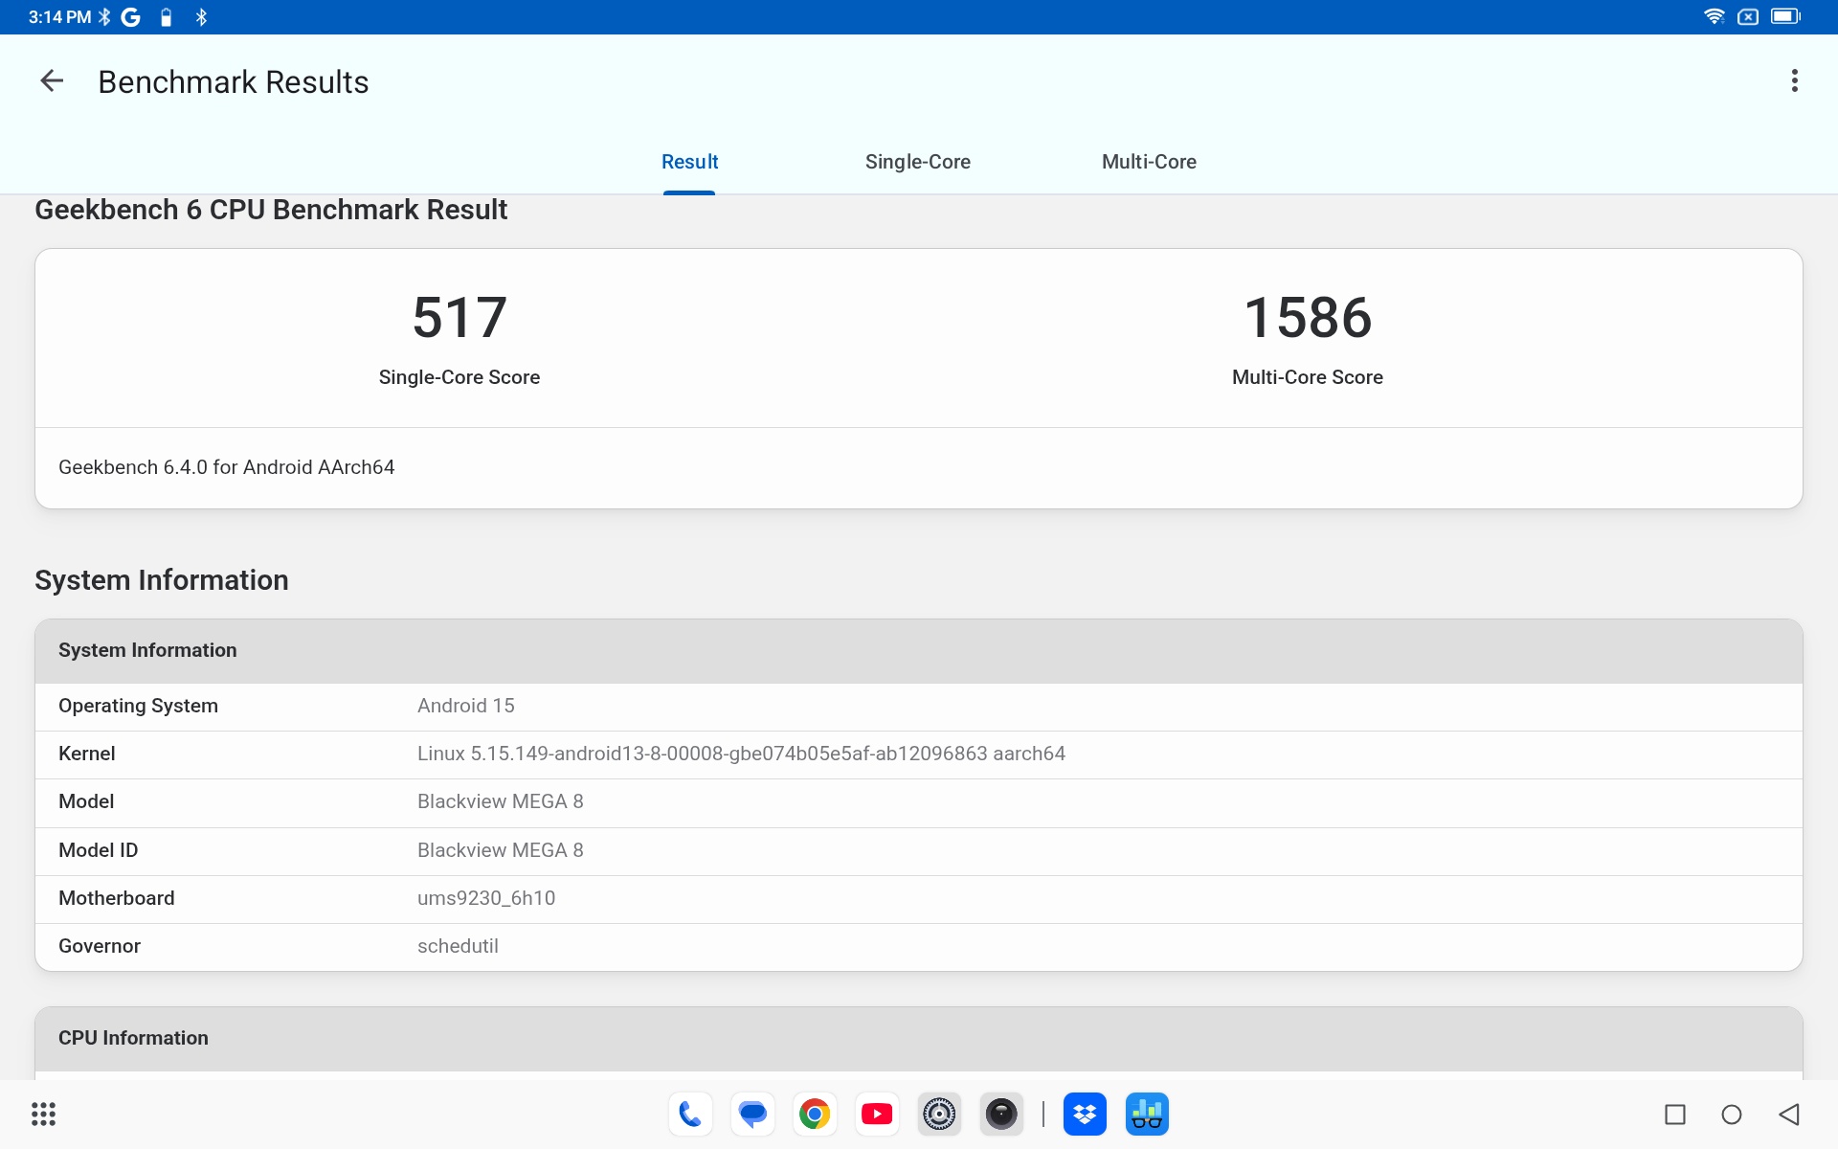1838x1149 pixels.
Task: Tap the schedutil governor value
Action: [x=458, y=946]
